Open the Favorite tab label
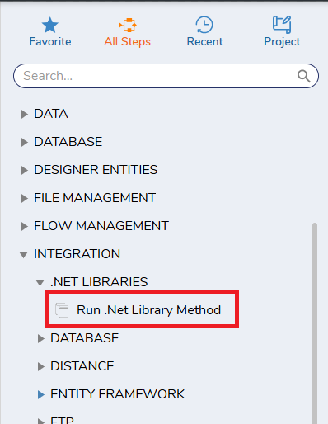This screenshot has width=328, height=424. (50, 42)
